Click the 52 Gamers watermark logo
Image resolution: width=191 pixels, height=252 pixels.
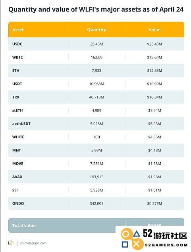(x=154, y=239)
